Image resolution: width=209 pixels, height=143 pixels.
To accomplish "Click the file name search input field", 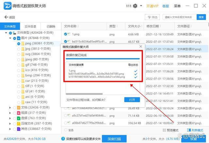I will 180,17.
